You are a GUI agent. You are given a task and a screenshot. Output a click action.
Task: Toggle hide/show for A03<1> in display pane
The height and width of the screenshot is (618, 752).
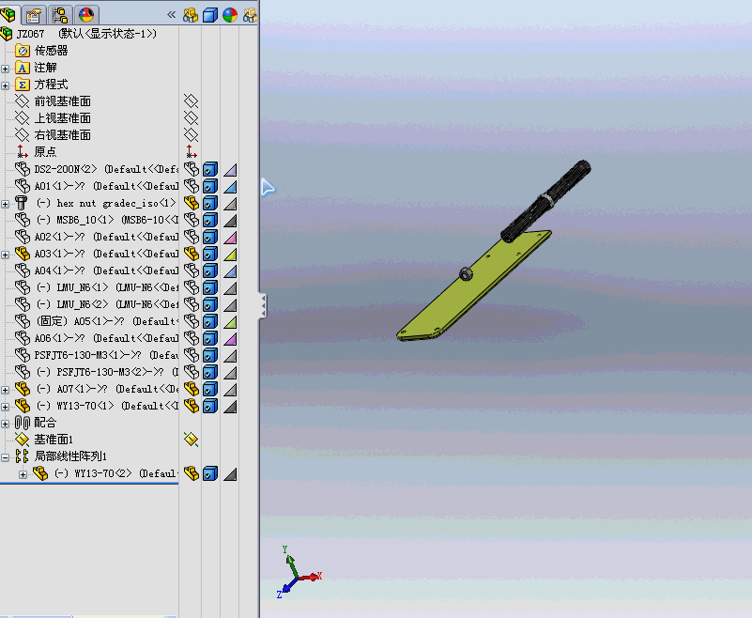[191, 254]
